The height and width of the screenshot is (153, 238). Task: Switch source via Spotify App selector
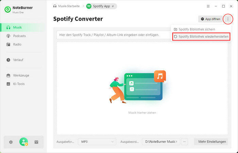tap(101, 6)
